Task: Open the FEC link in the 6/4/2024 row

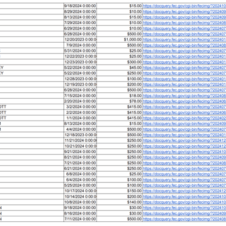Action: (x=184, y=180)
